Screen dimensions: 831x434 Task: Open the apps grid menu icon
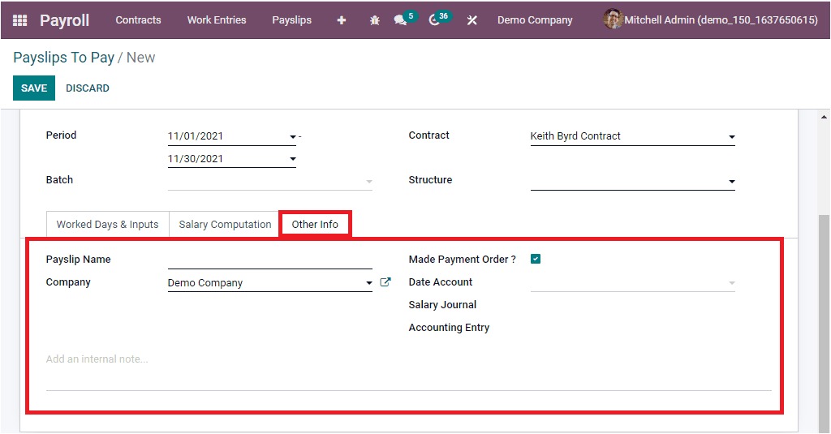tap(19, 20)
